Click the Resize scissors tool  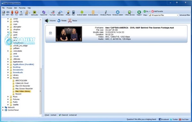(73, 20)
